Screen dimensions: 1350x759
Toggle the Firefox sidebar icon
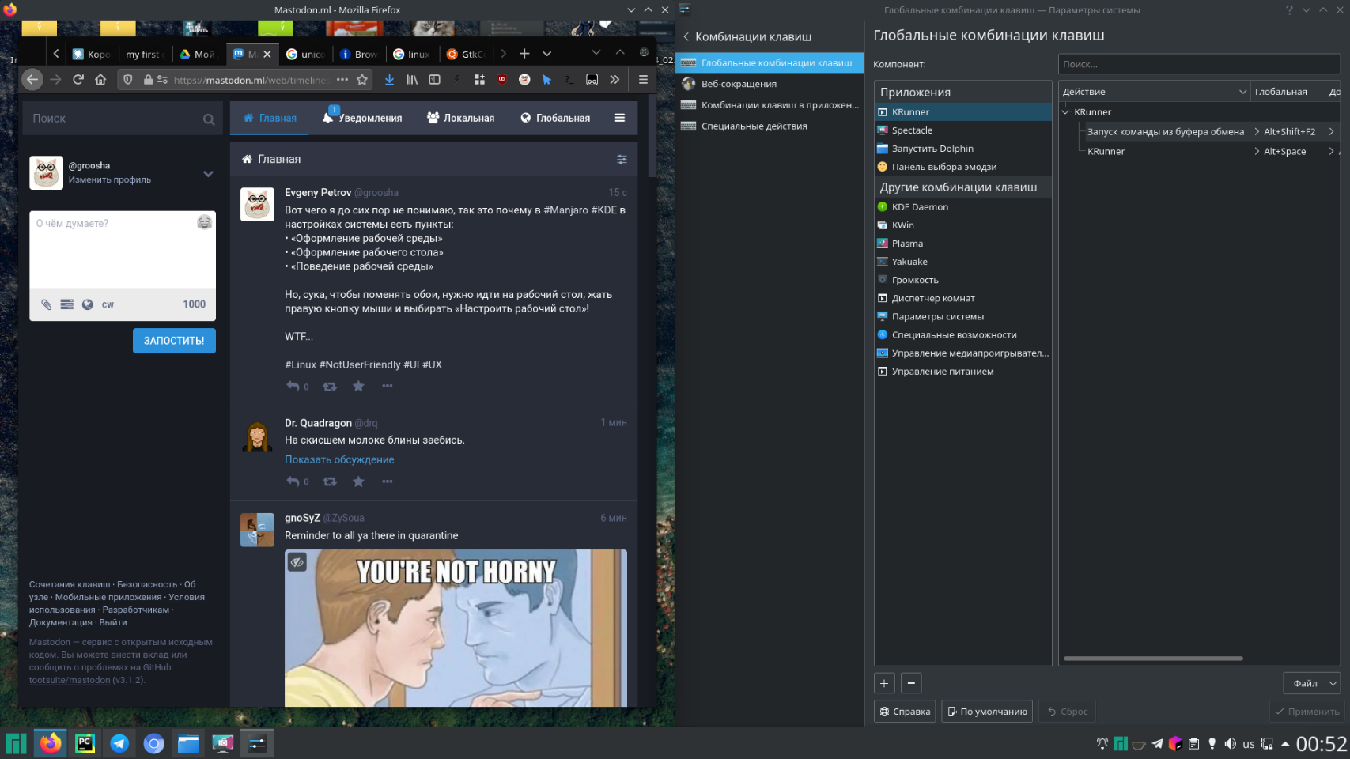(434, 79)
